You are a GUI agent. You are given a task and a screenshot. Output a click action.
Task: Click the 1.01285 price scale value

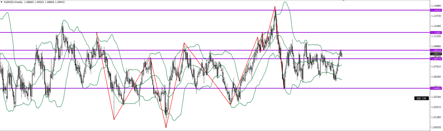(x=436, y=117)
